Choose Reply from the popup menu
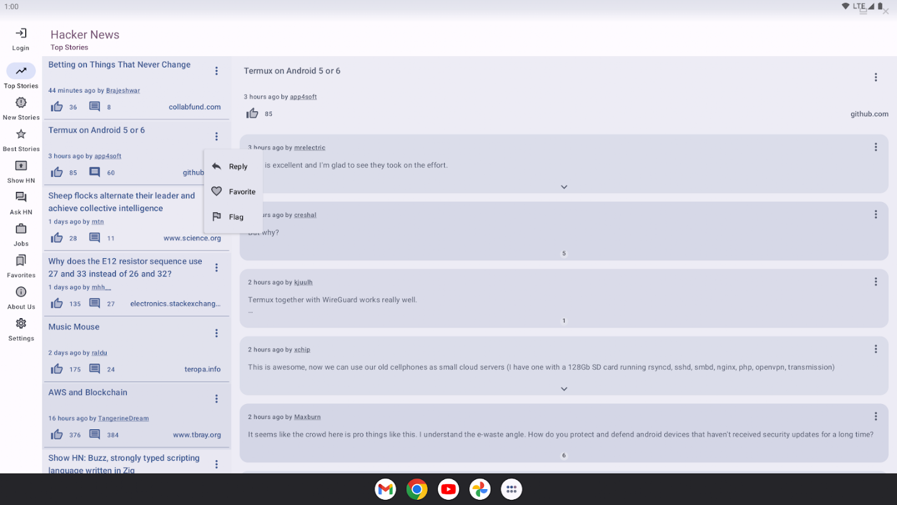Image resolution: width=897 pixels, height=505 pixels. point(233,167)
